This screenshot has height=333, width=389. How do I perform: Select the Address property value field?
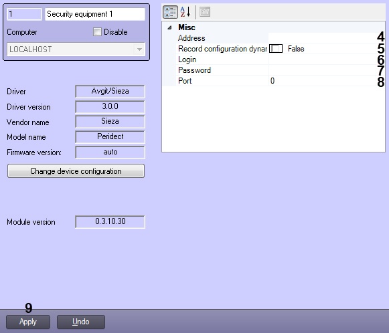(x=323, y=38)
